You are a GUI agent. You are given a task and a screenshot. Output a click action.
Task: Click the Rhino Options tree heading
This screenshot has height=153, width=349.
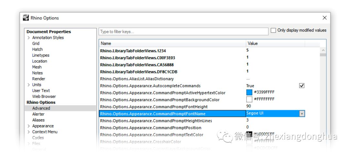click(x=41, y=102)
